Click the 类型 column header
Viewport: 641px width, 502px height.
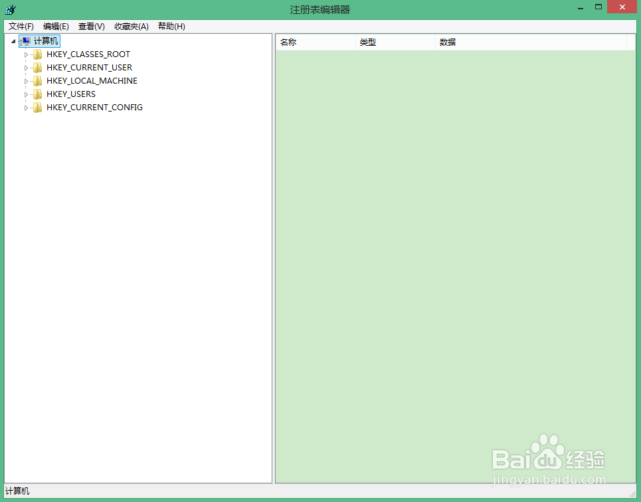[x=395, y=42]
